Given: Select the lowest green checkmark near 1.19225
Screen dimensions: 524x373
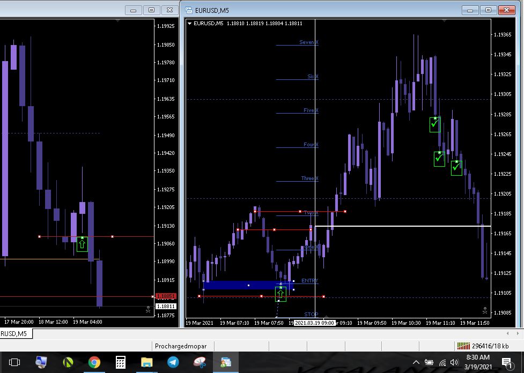Looking at the screenshot, I should pos(456,168).
